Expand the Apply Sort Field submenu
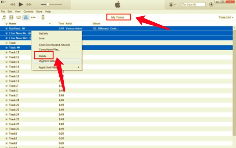Image resolution: width=236 pixels, height=148 pixels. pyautogui.click(x=56, y=68)
